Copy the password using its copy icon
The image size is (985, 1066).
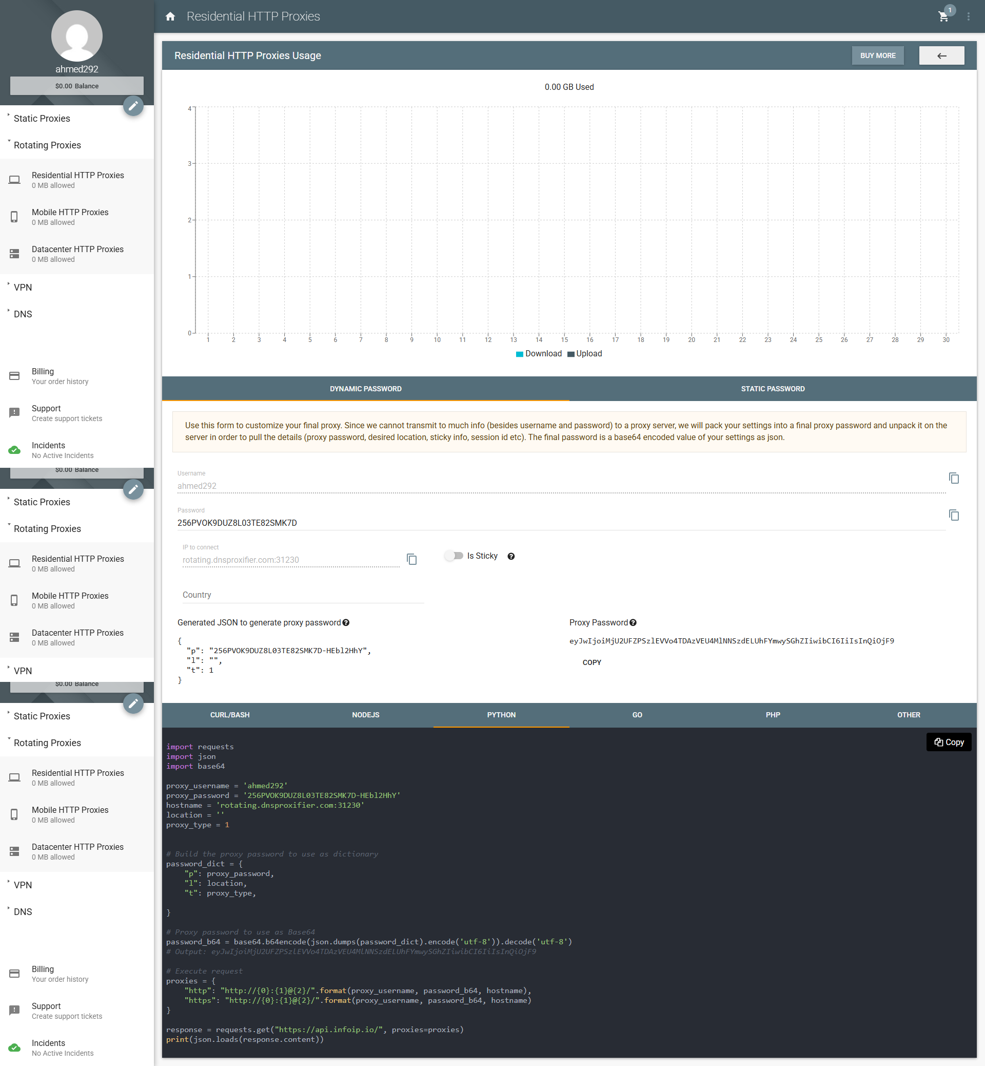pyautogui.click(x=954, y=515)
